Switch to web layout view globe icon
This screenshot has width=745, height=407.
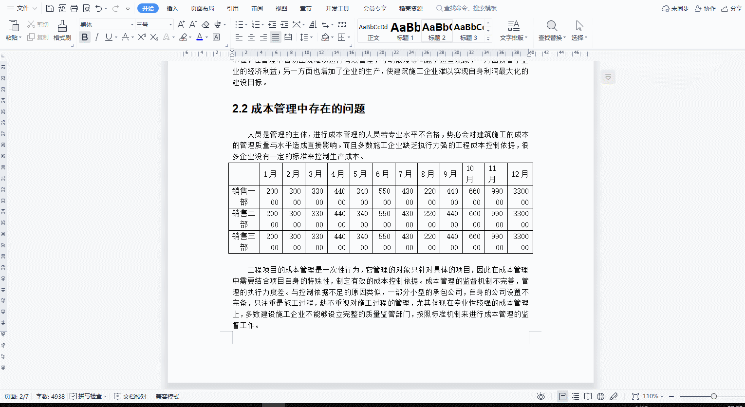601,396
